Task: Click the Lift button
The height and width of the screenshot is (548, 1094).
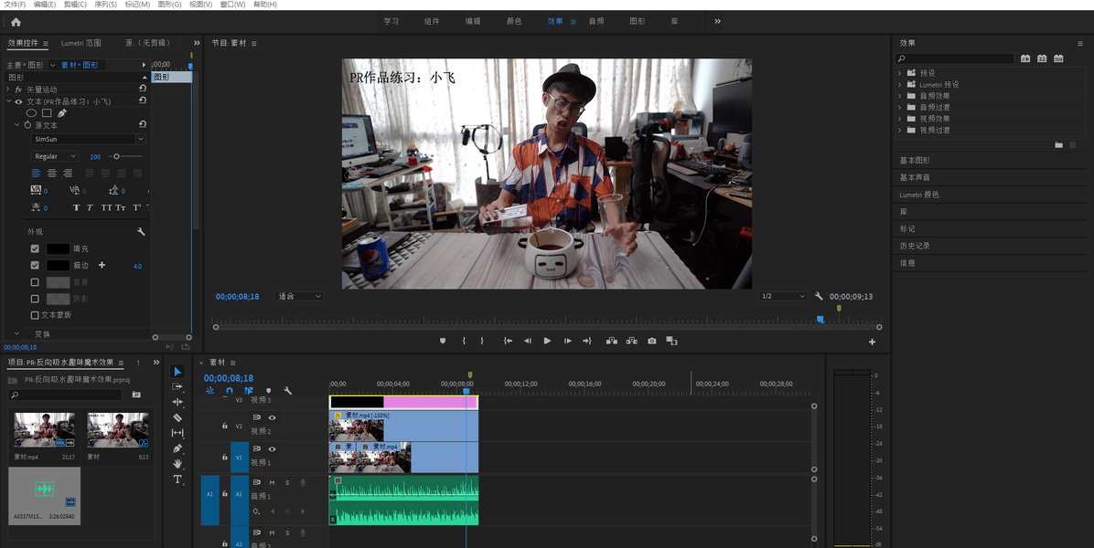Action: [612, 342]
